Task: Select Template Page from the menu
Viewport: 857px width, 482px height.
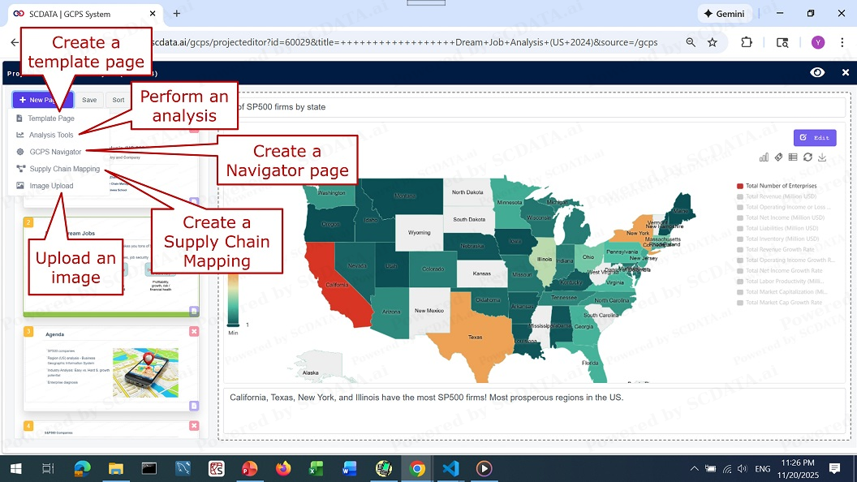Action: coord(50,118)
